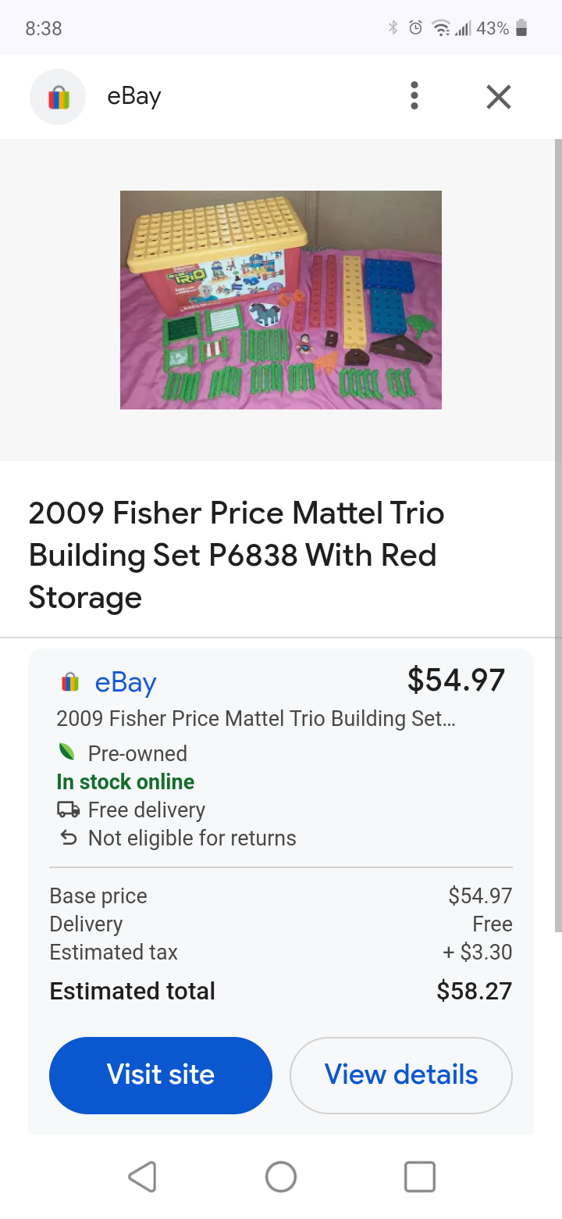Open recent apps with square button
Image resolution: width=562 pixels, height=1219 pixels.
(x=419, y=1176)
